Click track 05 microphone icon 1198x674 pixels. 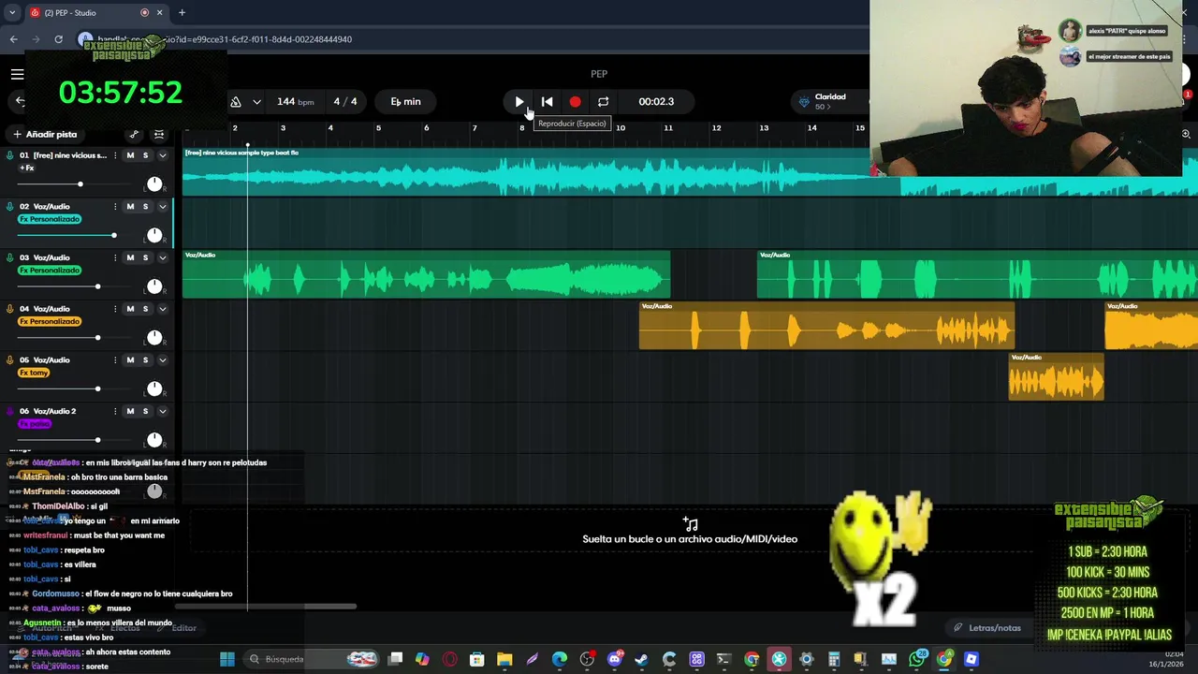[10, 359]
